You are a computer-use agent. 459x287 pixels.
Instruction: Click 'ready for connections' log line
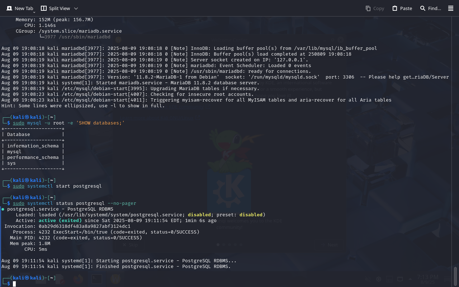156,71
